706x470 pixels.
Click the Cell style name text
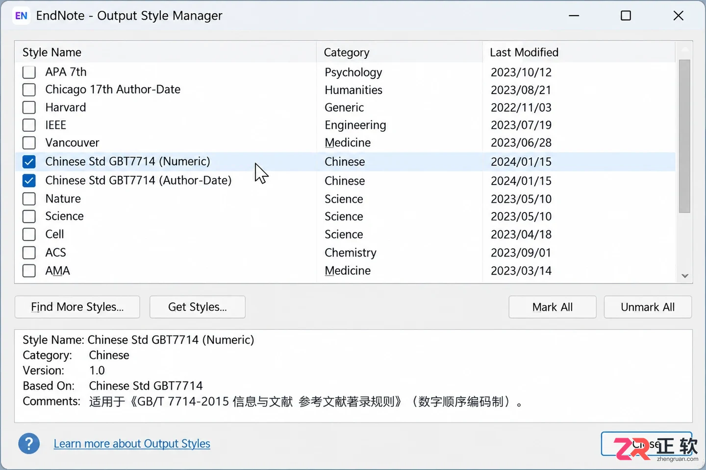click(54, 234)
